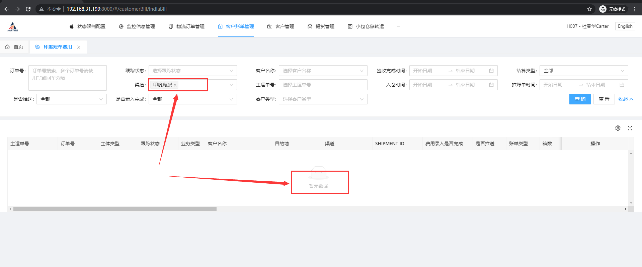The image size is (642, 267).
Task: Click the more menus ellipsis icon
Action: coord(399,26)
